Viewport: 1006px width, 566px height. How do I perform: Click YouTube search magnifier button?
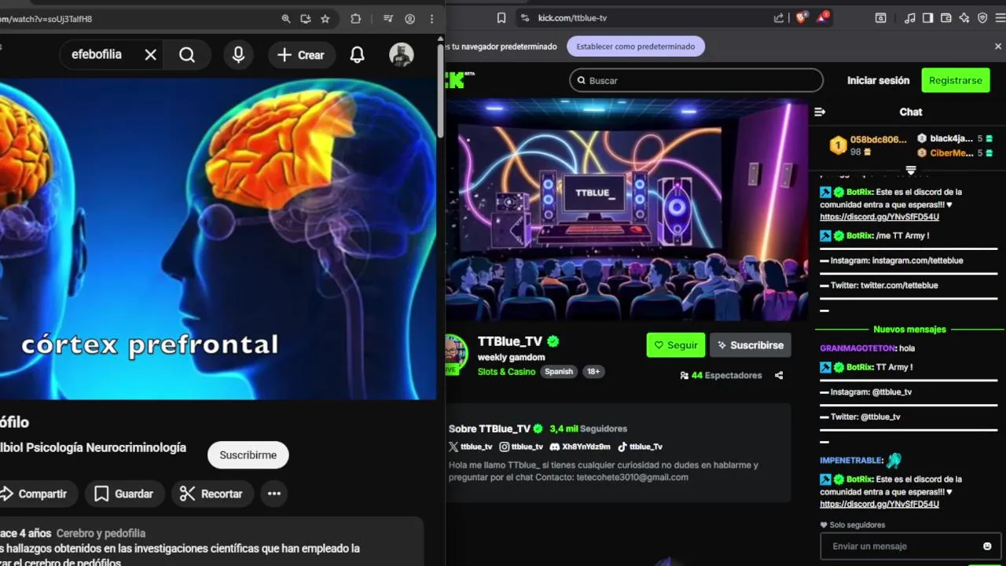click(x=187, y=54)
